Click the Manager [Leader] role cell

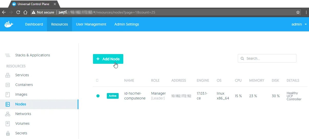[x=158, y=96]
